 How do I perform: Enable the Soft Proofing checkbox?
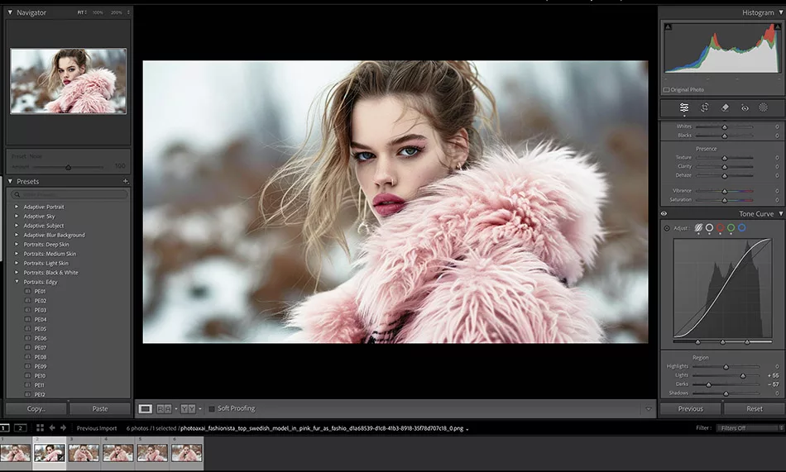tap(212, 409)
